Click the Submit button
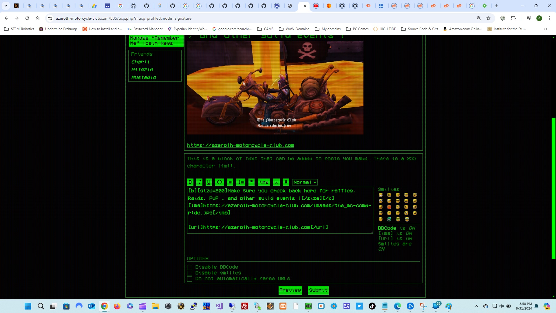556x313 pixels. [318, 290]
